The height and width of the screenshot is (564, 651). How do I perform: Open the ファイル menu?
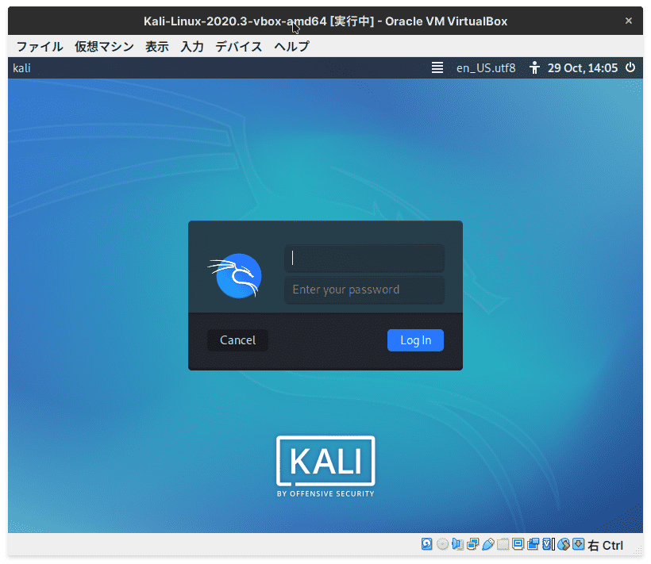pos(40,46)
